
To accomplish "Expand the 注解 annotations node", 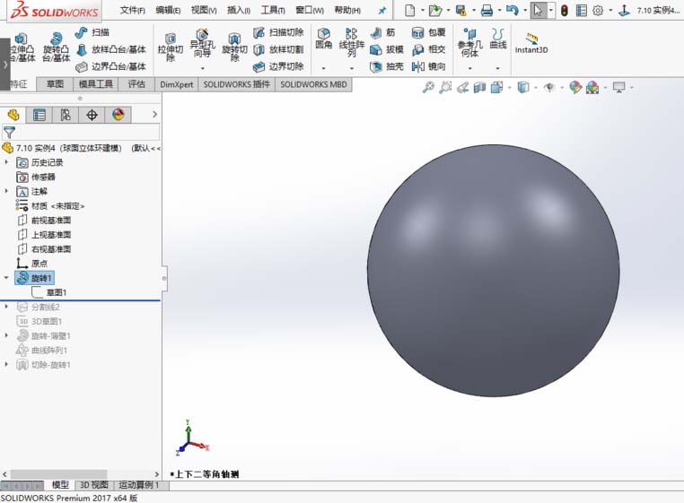I will click(6, 191).
